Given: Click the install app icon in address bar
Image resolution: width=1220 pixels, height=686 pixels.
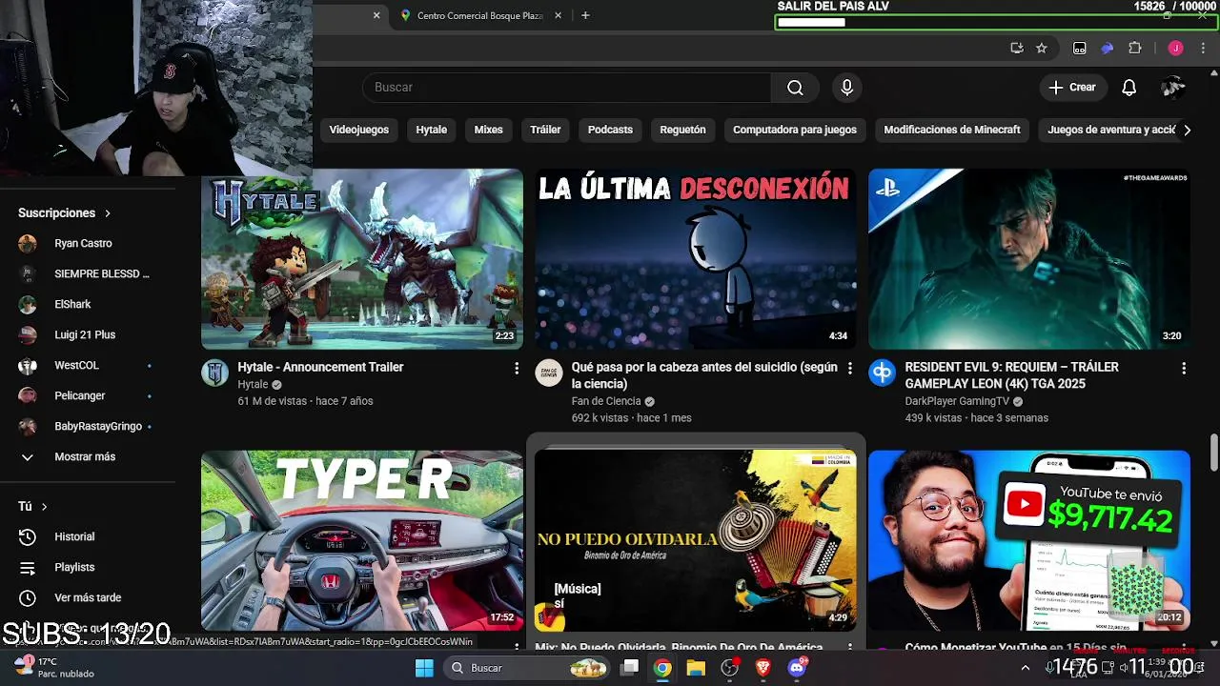Looking at the screenshot, I should (x=1017, y=48).
